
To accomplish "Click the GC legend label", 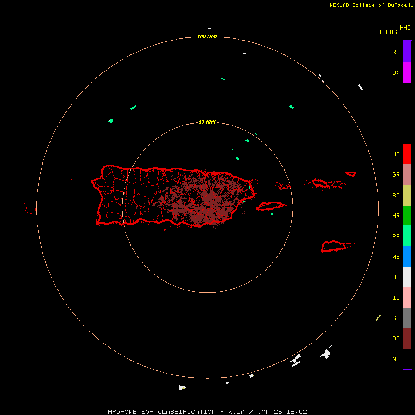I will pos(396,318).
